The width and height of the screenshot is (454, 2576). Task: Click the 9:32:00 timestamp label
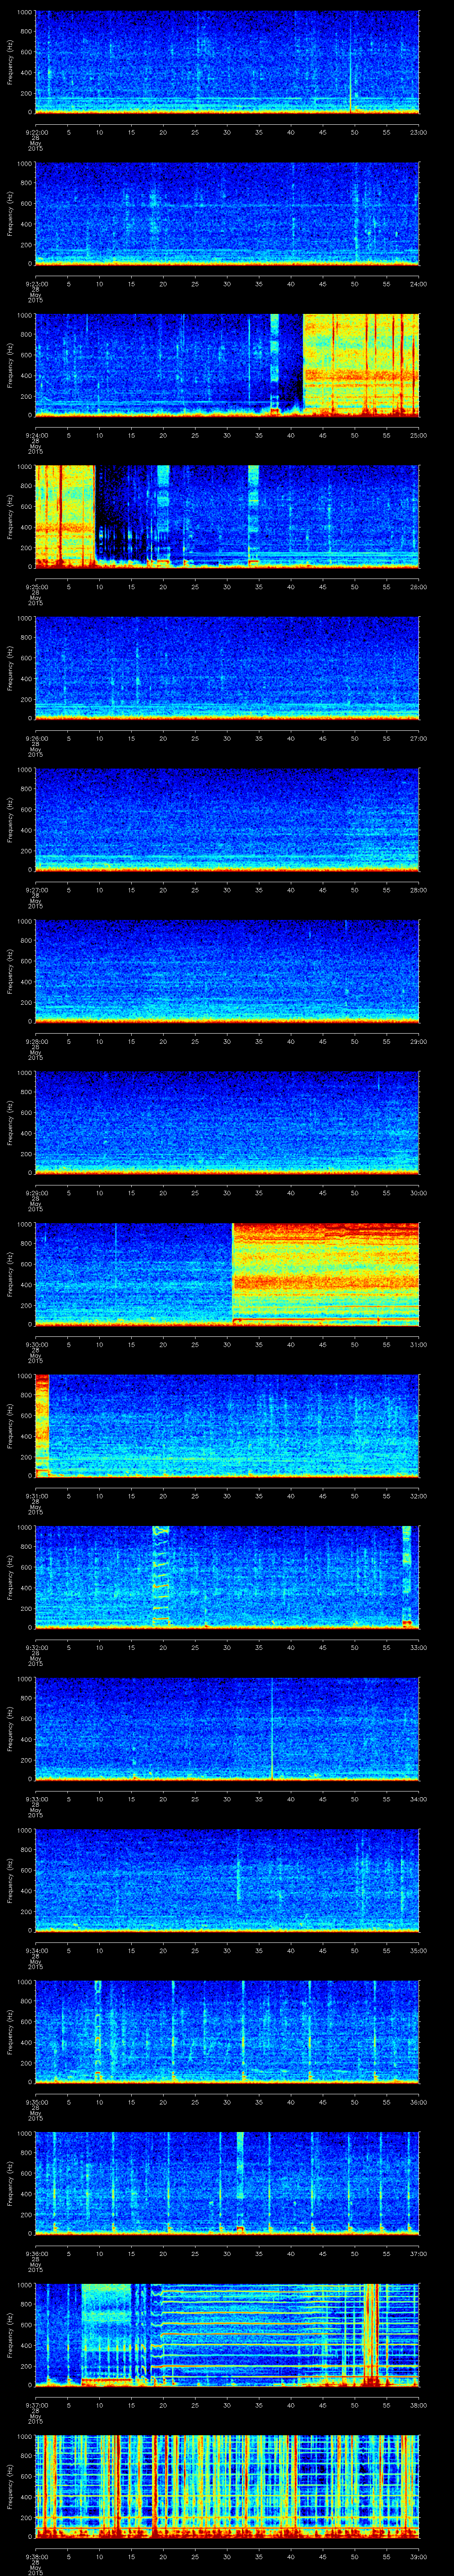point(36,1647)
